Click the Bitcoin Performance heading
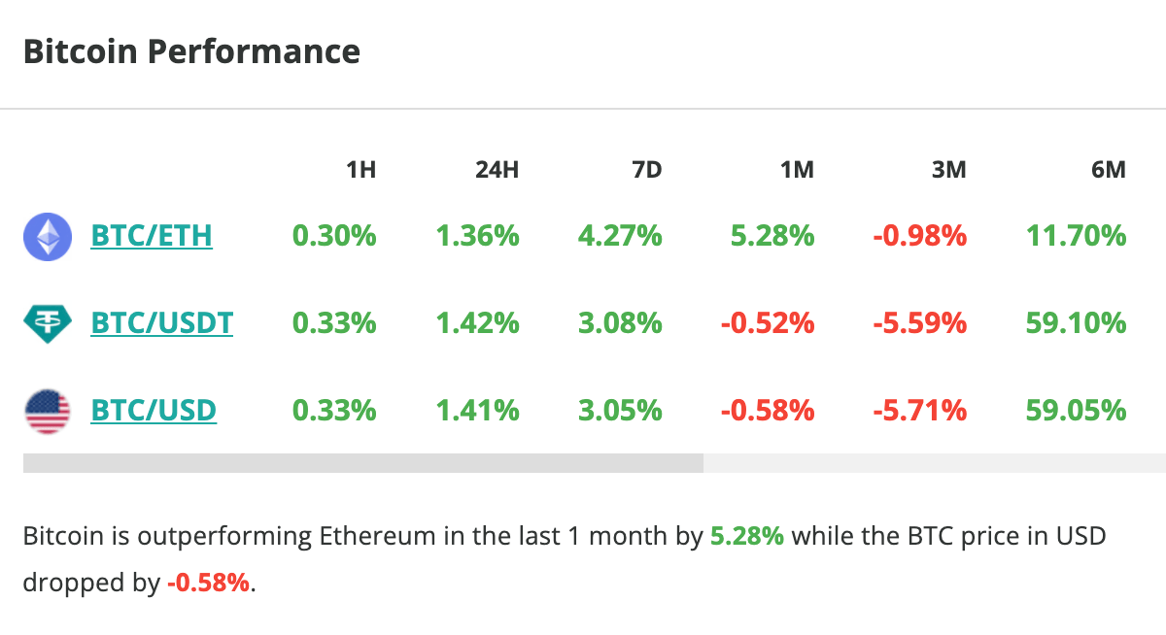1166x635 pixels. click(x=191, y=51)
